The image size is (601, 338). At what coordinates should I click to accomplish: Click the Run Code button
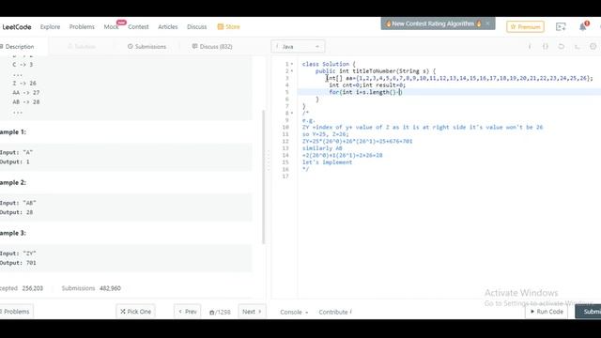click(x=547, y=312)
